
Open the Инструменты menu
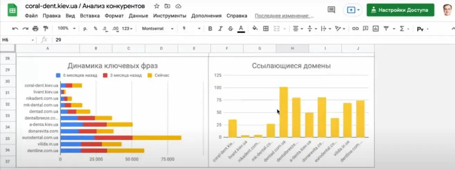[x=170, y=16]
